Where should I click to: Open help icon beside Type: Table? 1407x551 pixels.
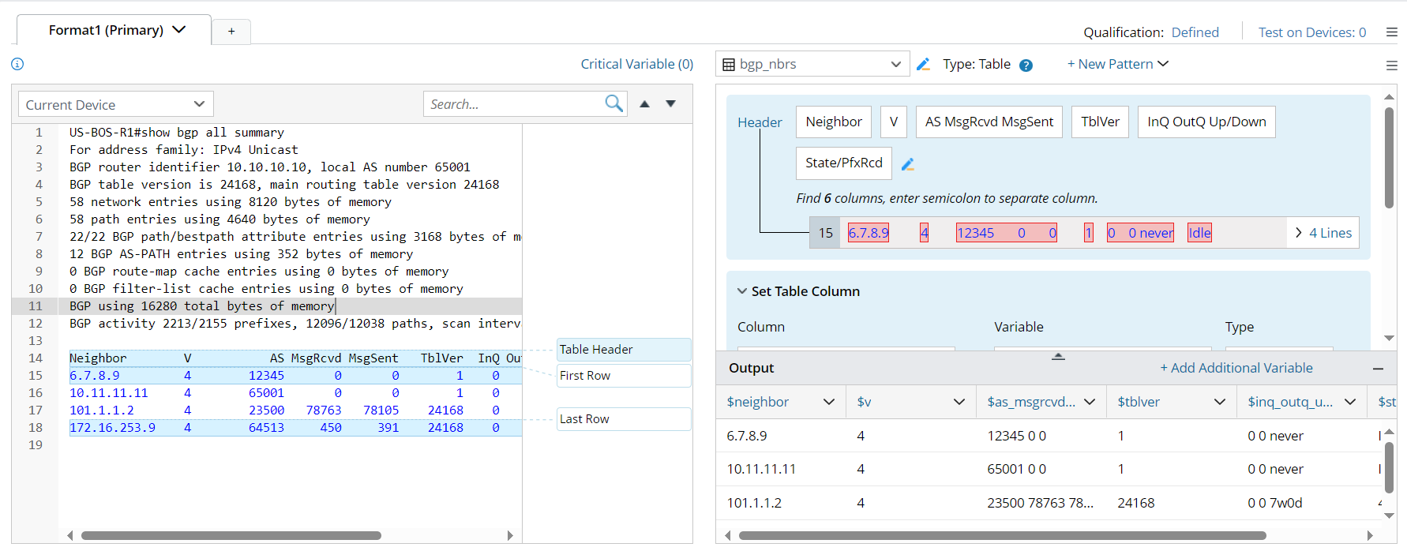[1026, 66]
